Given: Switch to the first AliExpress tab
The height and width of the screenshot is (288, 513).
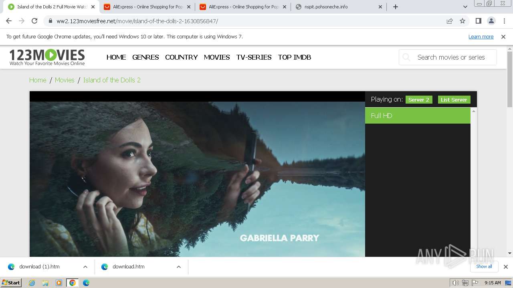Looking at the screenshot, I should tap(147, 7).
